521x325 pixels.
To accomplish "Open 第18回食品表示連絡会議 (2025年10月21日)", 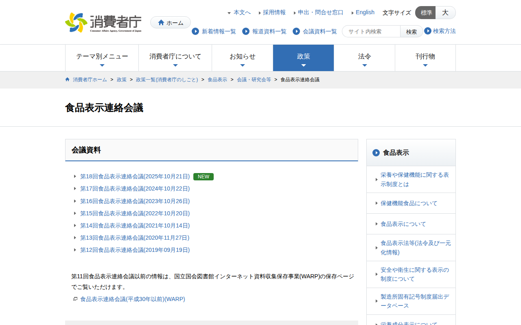I will pos(135,177).
